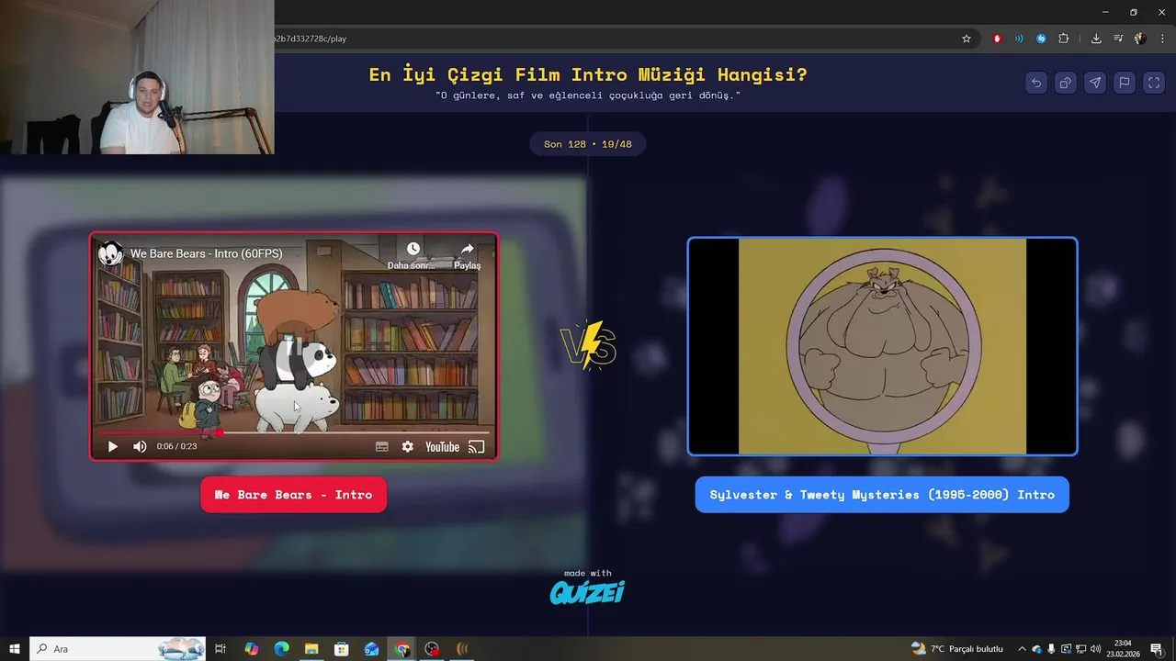Image resolution: width=1176 pixels, height=661 pixels.
Task: Open the video on YouTube via logo
Action: (442, 447)
